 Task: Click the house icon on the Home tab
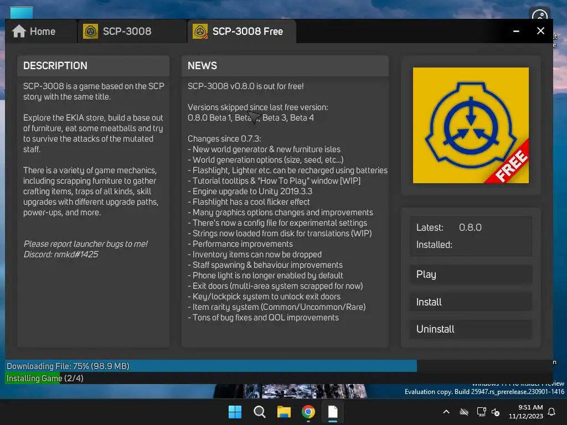tap(19, 32)
